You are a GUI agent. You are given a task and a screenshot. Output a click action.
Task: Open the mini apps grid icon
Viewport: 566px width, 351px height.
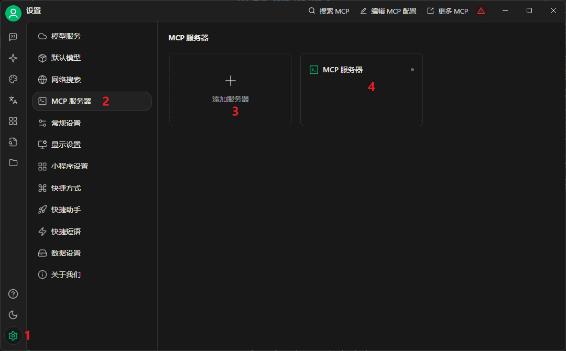[x=13, y=121]
